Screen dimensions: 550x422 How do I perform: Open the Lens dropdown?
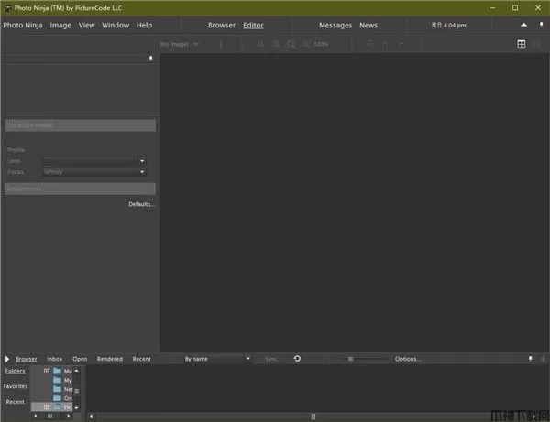click(142, 160)
